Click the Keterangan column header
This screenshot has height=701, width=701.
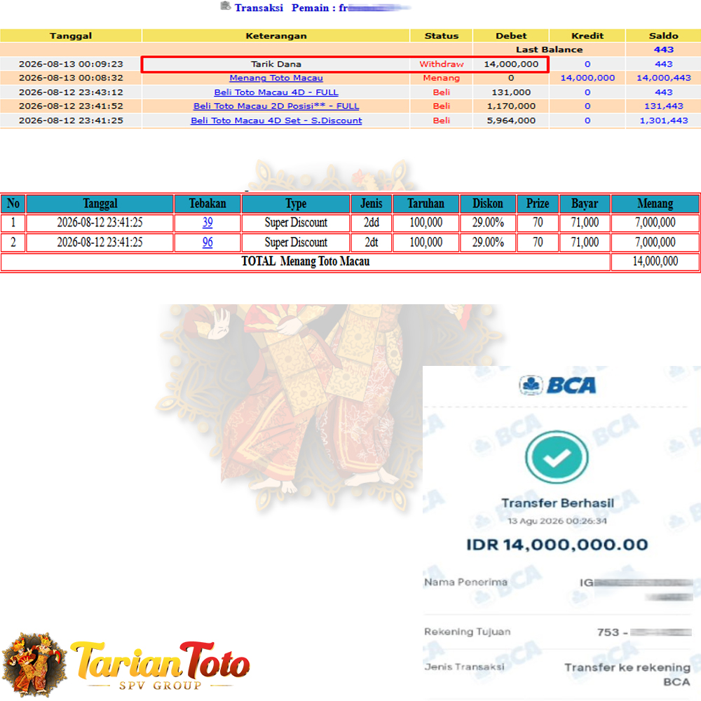pyautogui.click(x=275, y=36)
